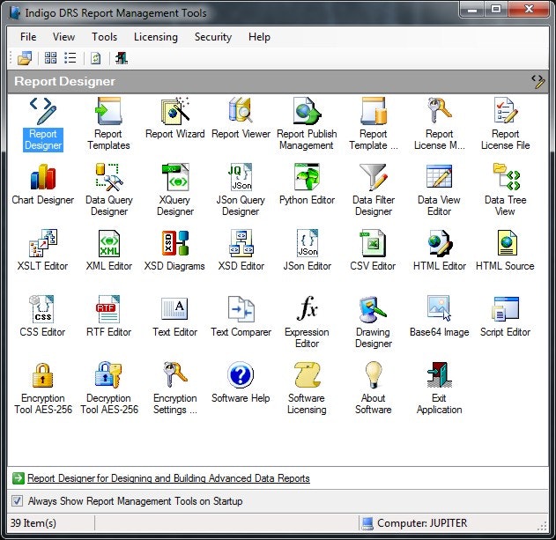View HTML Source tool
The image size is (556, 540).
click(505, 250)
